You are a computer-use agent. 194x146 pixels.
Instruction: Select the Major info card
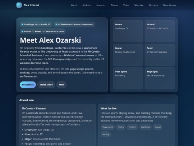click(128, 55)
